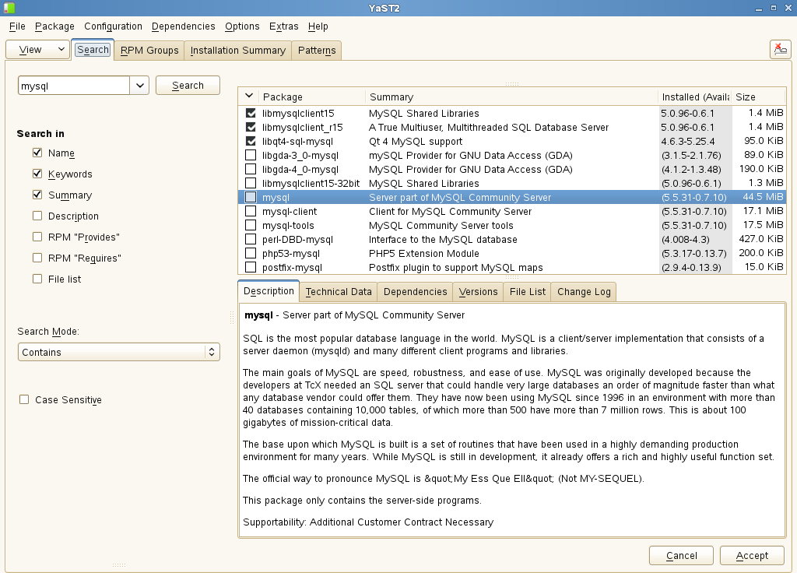Click the icon button right of the tabs
Screen dimensions: 797x573
click(x=780, y=49)
